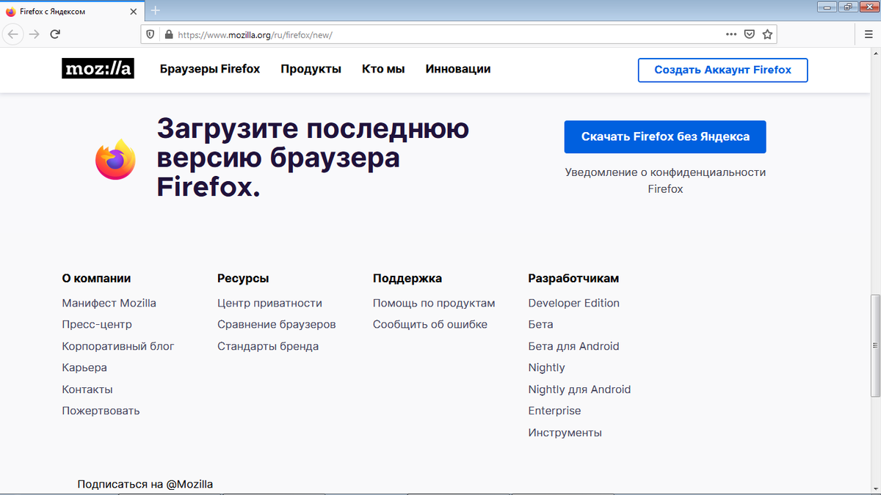This screenshot has width=881, height=495.
Task: Open page actions three-dot menu
Action: [731, 34]
